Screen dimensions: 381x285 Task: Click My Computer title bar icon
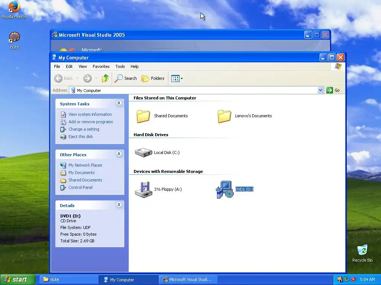(54, 58)
